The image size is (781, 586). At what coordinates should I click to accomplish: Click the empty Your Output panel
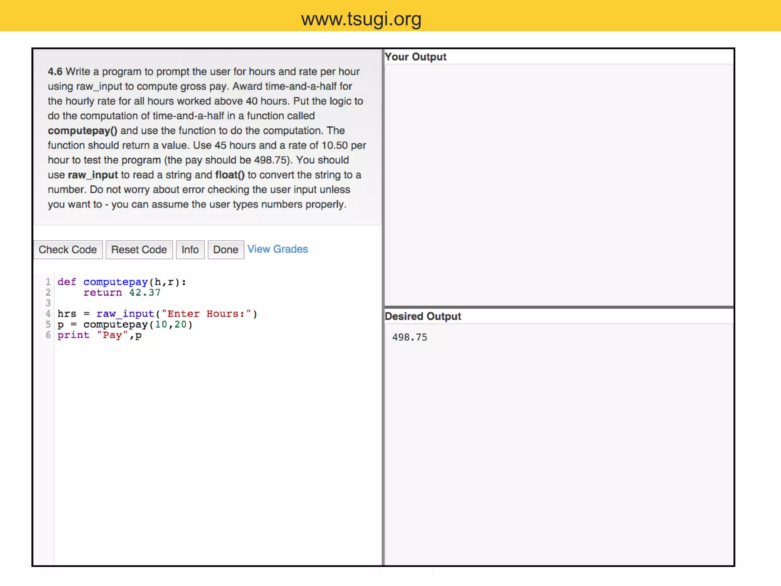(559, 185)
